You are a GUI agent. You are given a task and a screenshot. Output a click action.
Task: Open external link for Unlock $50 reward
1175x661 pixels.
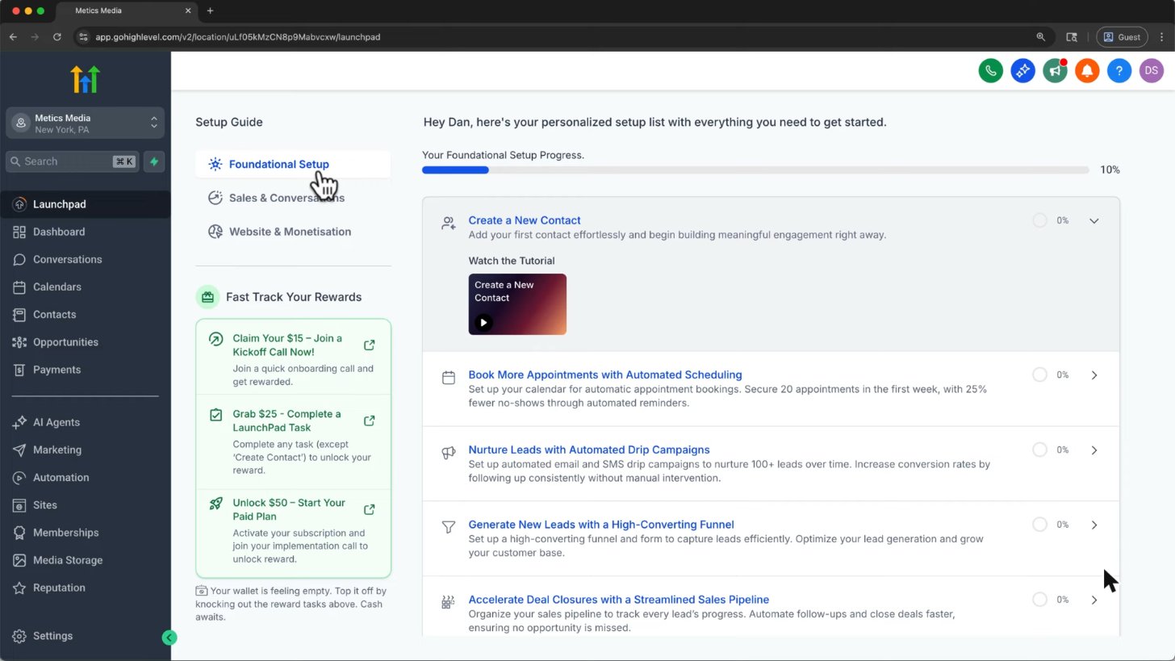tap(370, 510)
